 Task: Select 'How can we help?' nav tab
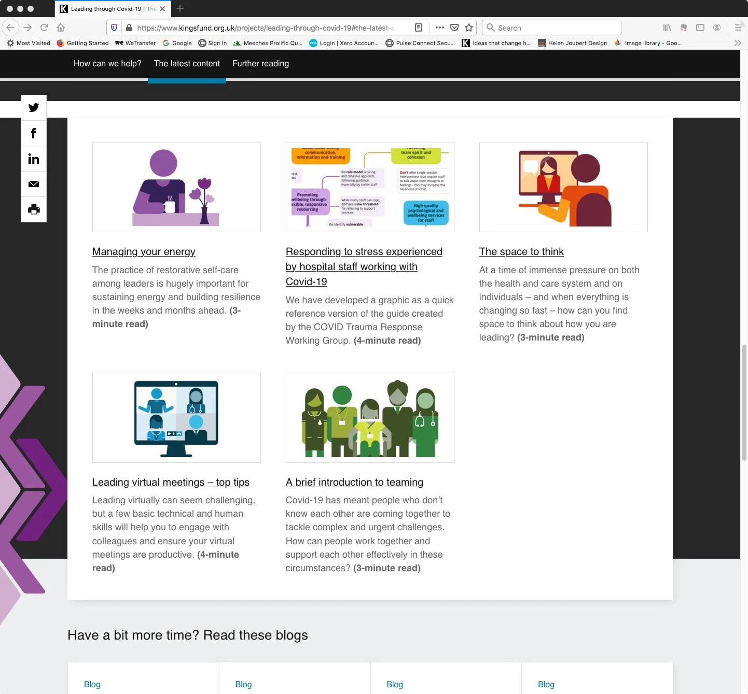point(107,64)
